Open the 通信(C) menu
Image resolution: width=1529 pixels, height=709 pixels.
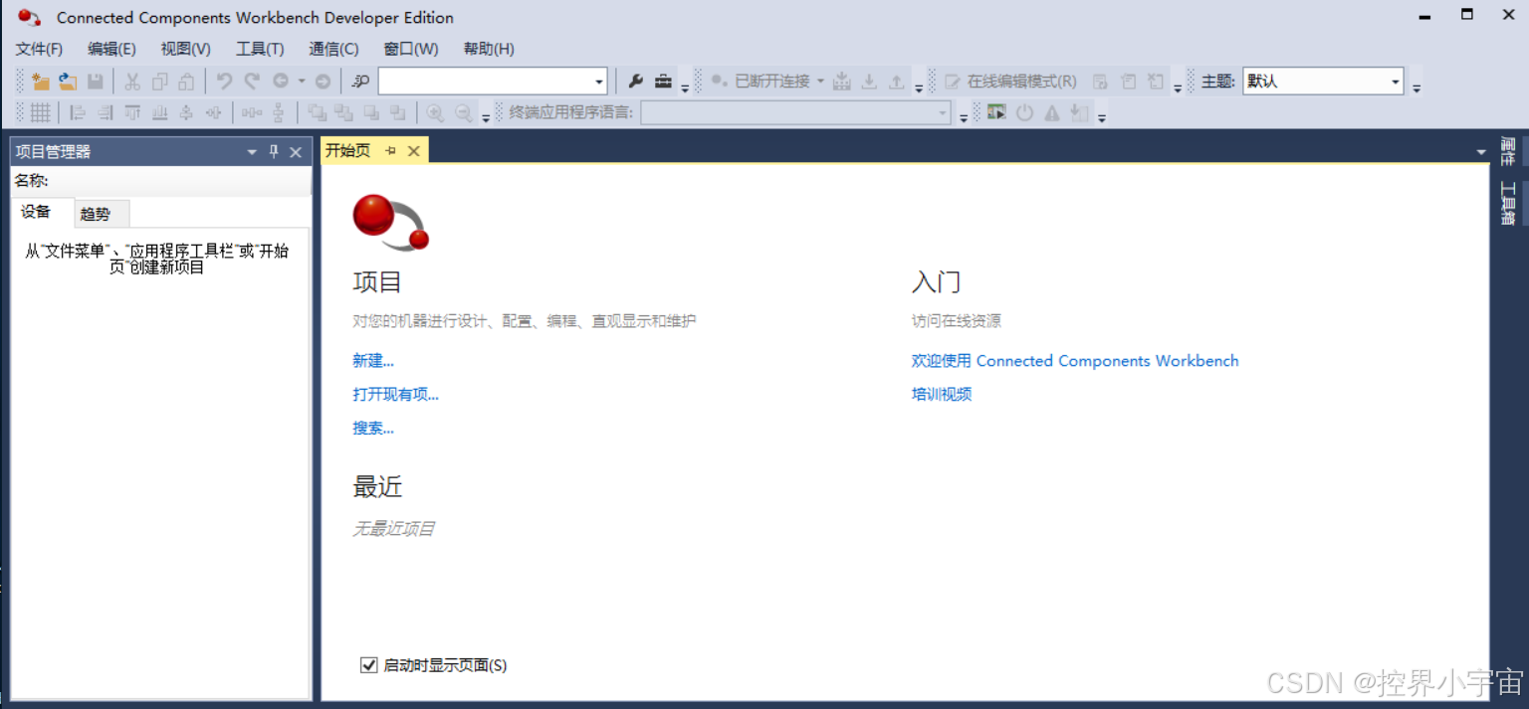tap(333, 49)
